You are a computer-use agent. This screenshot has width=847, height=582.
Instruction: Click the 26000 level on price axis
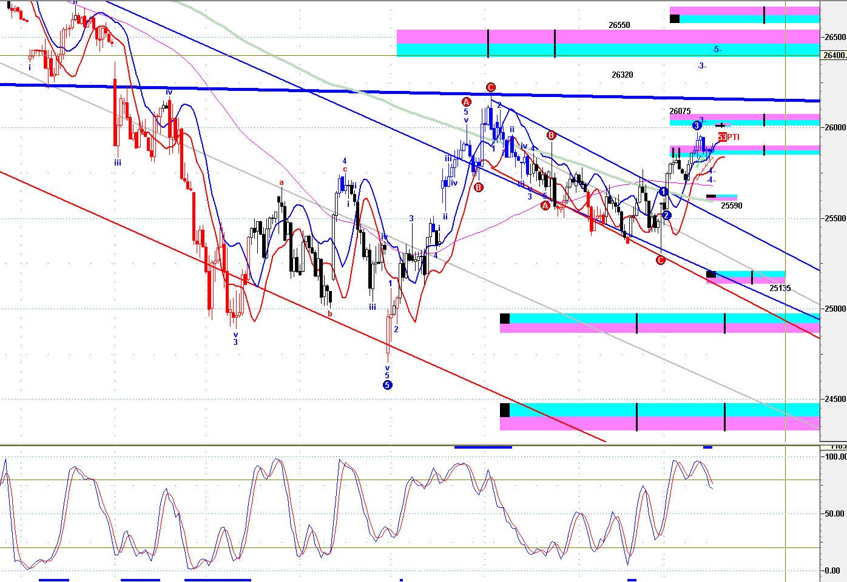pos(835,127)
